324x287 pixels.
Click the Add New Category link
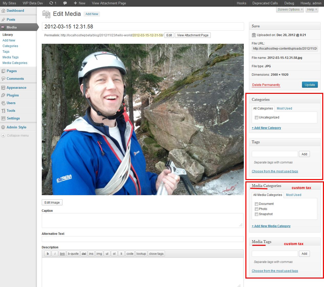coord(266,128)
